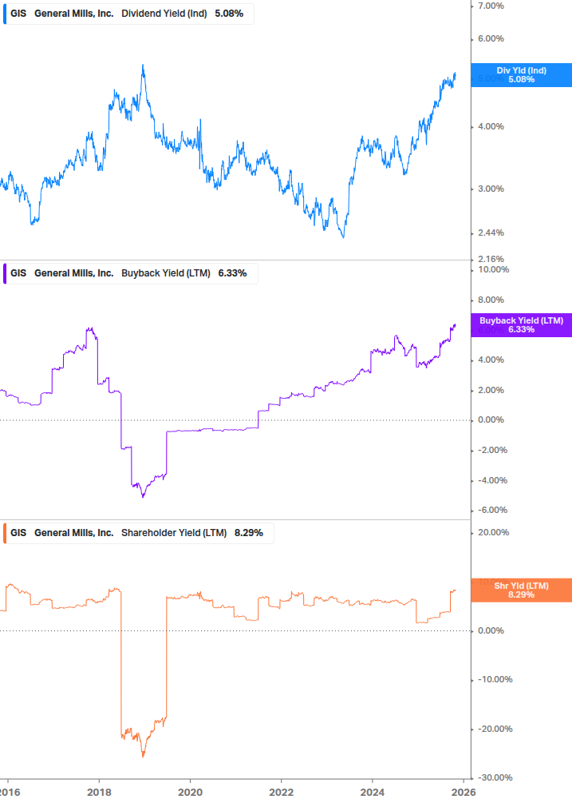
Task: Click the blue Div Yld (Ind) 5.08% tag
Action: (522, 75)
